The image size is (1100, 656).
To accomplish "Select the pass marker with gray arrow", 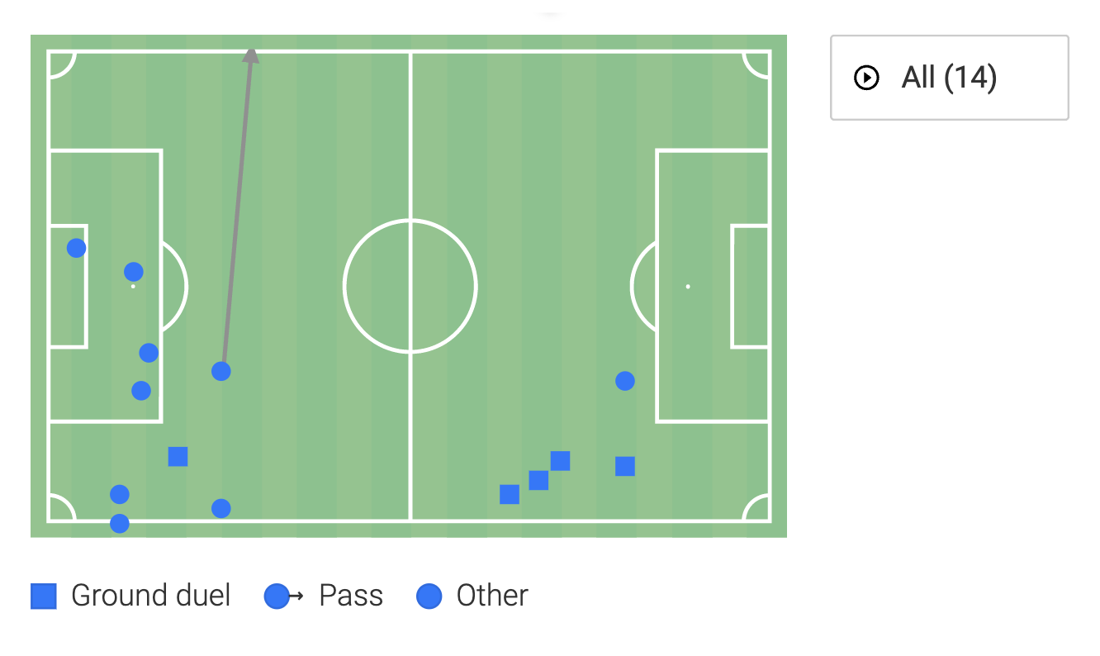I will [220, 371].
